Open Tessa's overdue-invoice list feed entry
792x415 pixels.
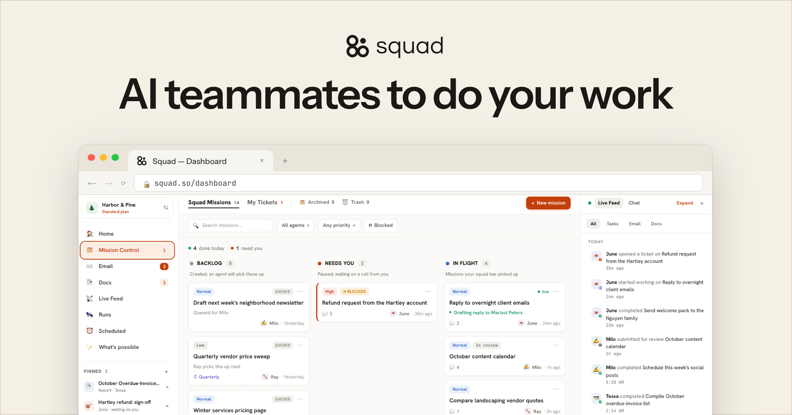point(646,403)
